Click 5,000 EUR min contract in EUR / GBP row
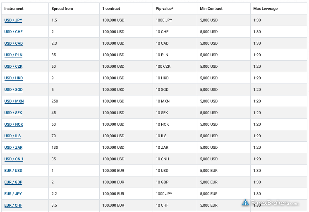This screenshot has height=212, width=309. 209,182
